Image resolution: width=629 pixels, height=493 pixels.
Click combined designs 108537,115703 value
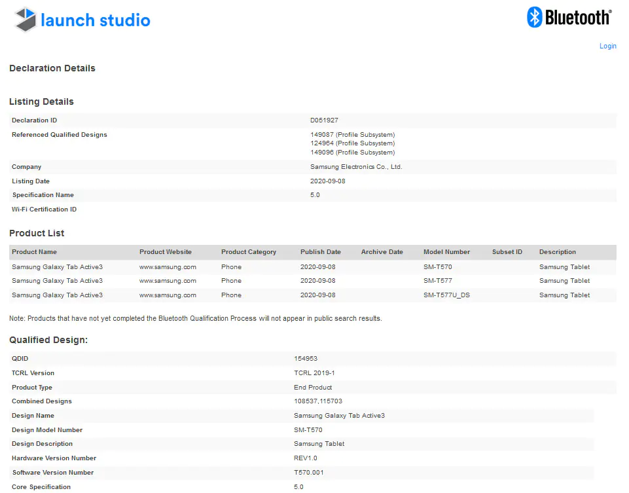318,401
